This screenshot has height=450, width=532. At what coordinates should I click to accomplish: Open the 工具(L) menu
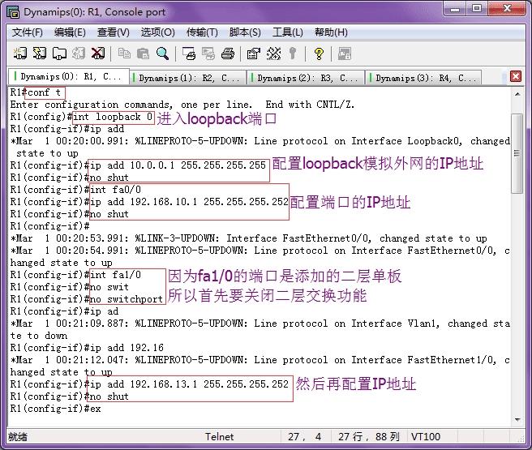click(x=288, y=32)
